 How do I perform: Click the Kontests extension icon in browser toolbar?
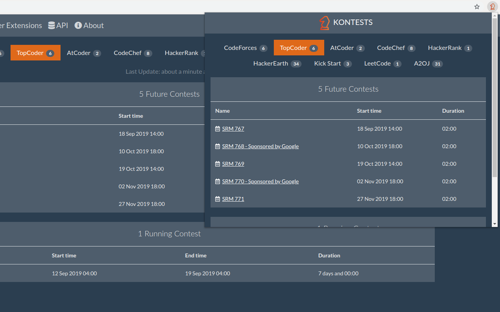(492, 7)
